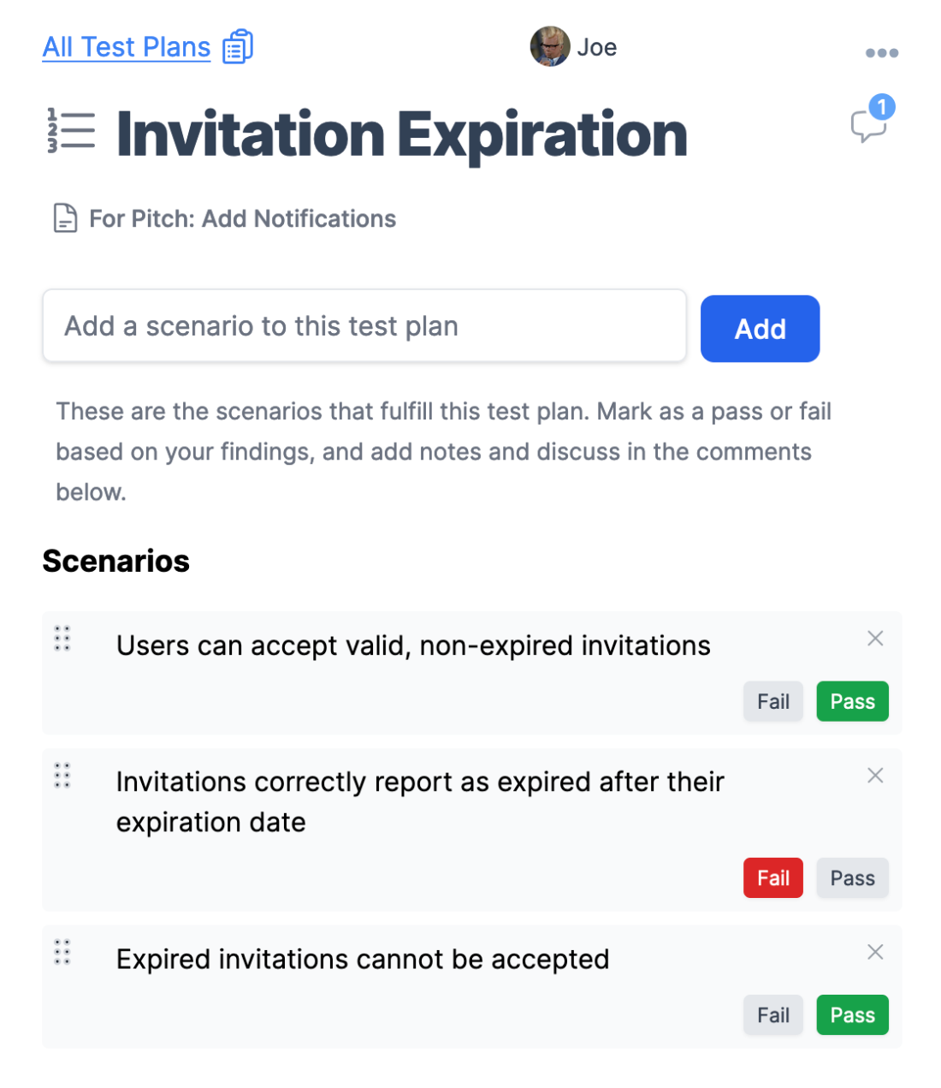This screenshot has width=941, height=1088.
Task: Remove 'Users can accept valid' scenario
Action: (x=875, y=639)
